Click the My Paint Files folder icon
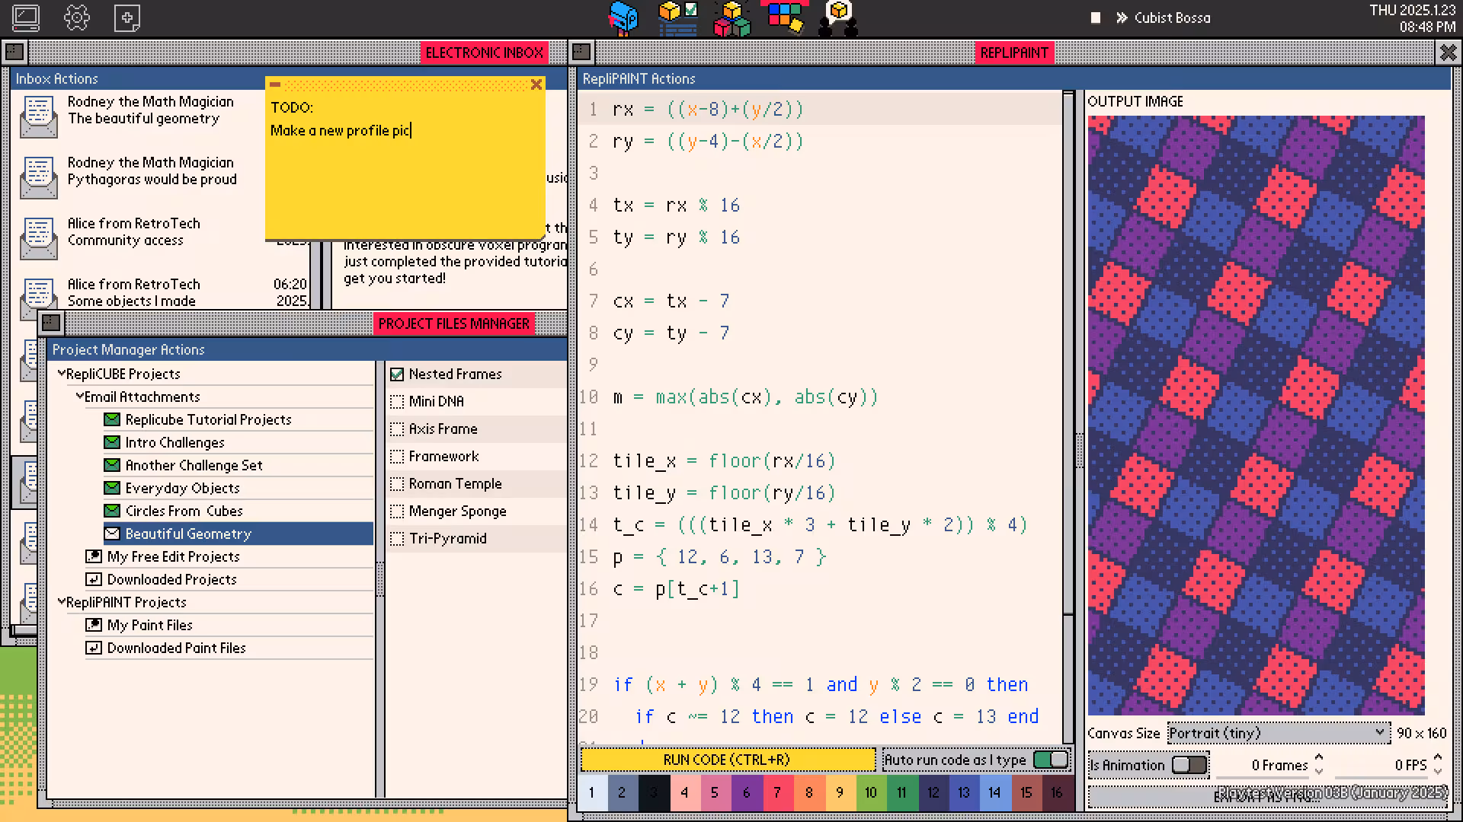The image size is (1463, 822). [94, 625]
